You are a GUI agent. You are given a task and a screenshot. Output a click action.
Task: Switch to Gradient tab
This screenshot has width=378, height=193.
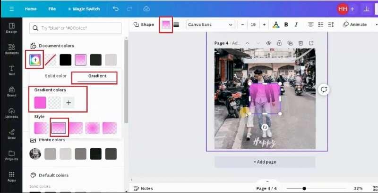[97, 76]
